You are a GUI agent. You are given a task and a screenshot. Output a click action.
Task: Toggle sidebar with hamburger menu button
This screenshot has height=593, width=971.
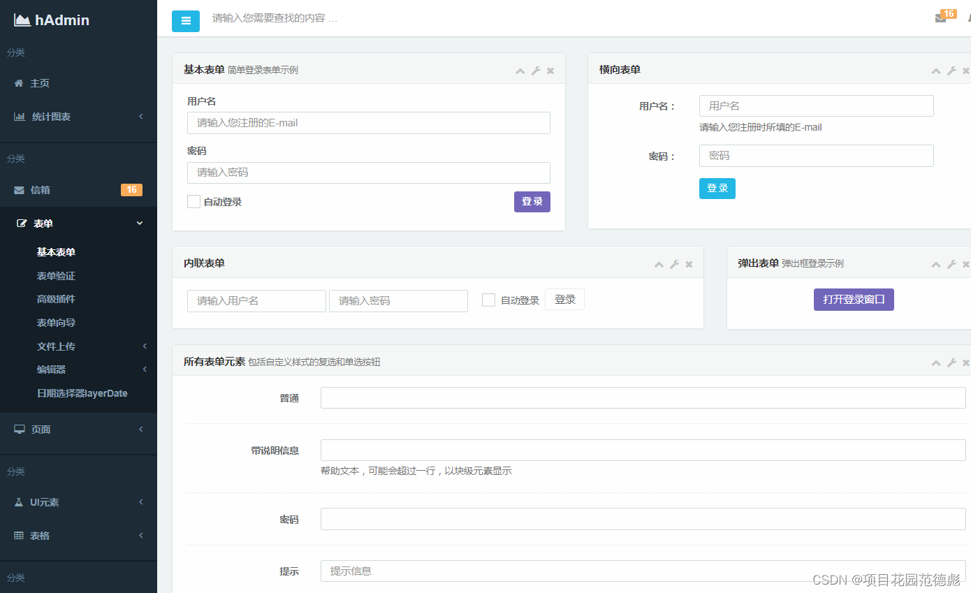click(x=186, y=21)
